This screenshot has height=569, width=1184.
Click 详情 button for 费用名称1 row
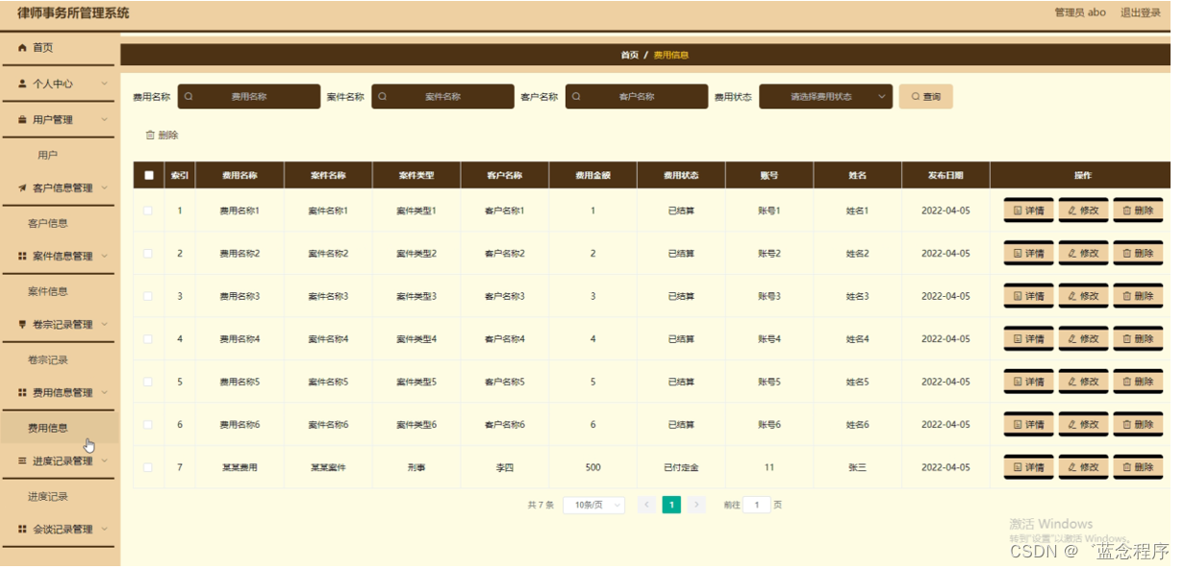[1028, 210]
